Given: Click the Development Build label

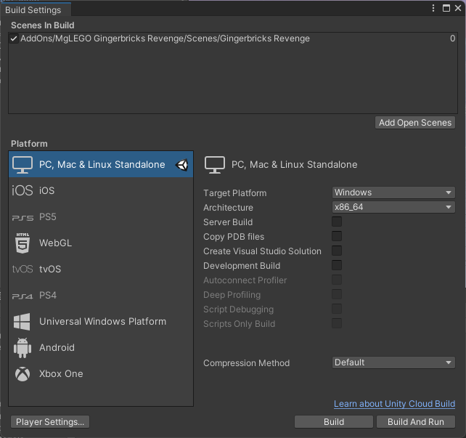Looking at the screenshot, I should 242,266.
